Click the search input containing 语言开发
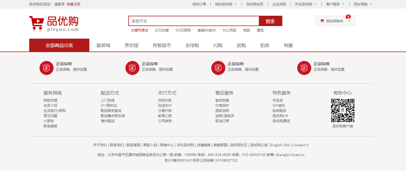The width and height of the screenshot is (406, 174). coord(194,21)
